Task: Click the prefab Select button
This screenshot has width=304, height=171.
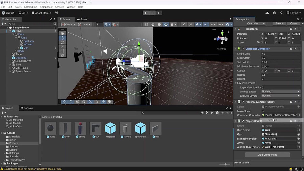Action: coord(279,23)
